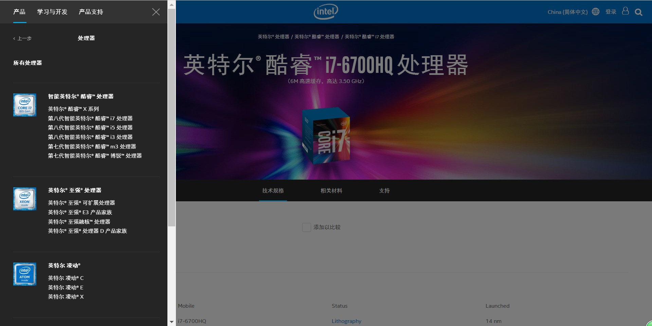Open 智能英特尔 酷睿 处理器 heading
This screenshot has height=326, width=652.
click(x=81, y=97)
